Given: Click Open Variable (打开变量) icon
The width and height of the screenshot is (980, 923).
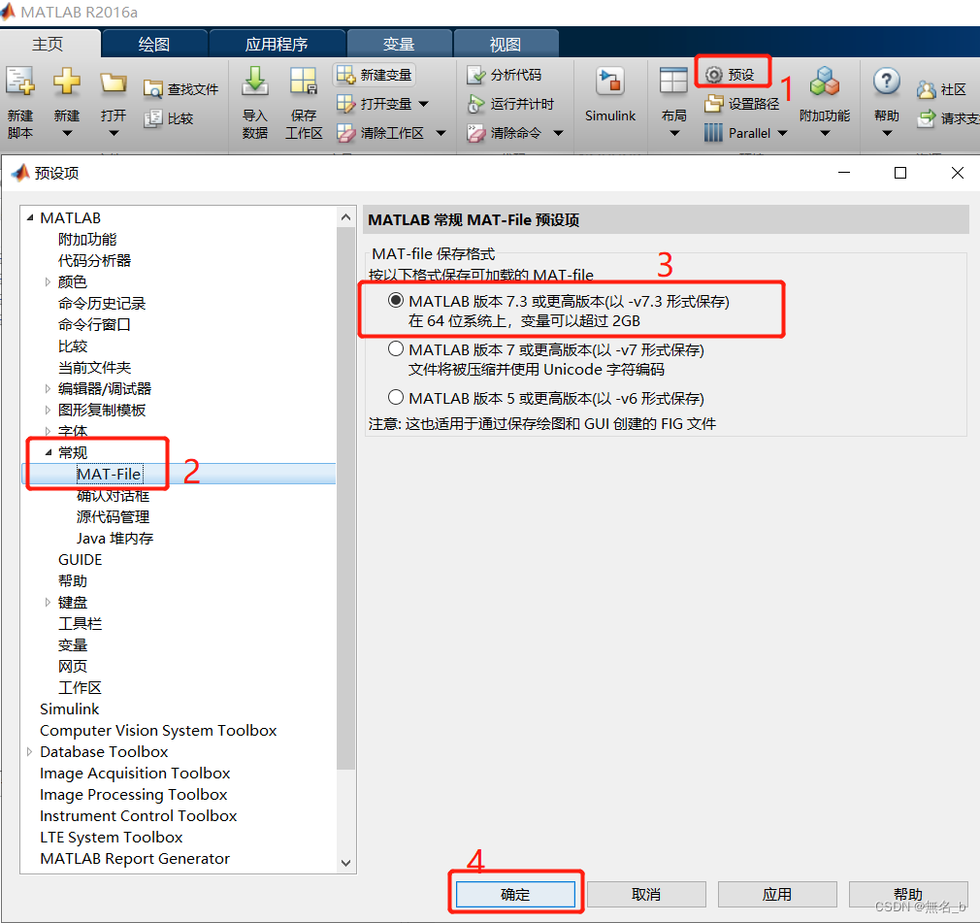Looking at the screenshot, I should [x=345, y=104].
